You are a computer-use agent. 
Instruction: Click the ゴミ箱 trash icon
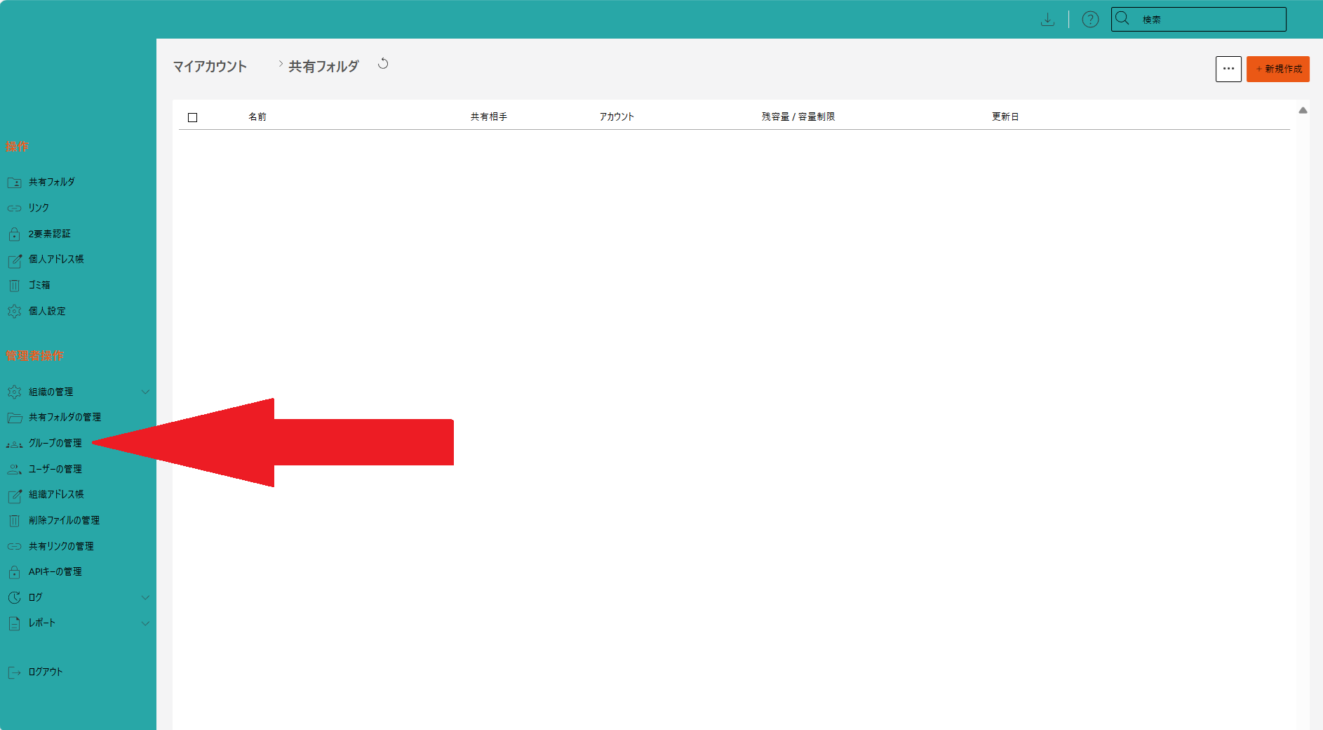pyautogui.click(x=14, y=286)
